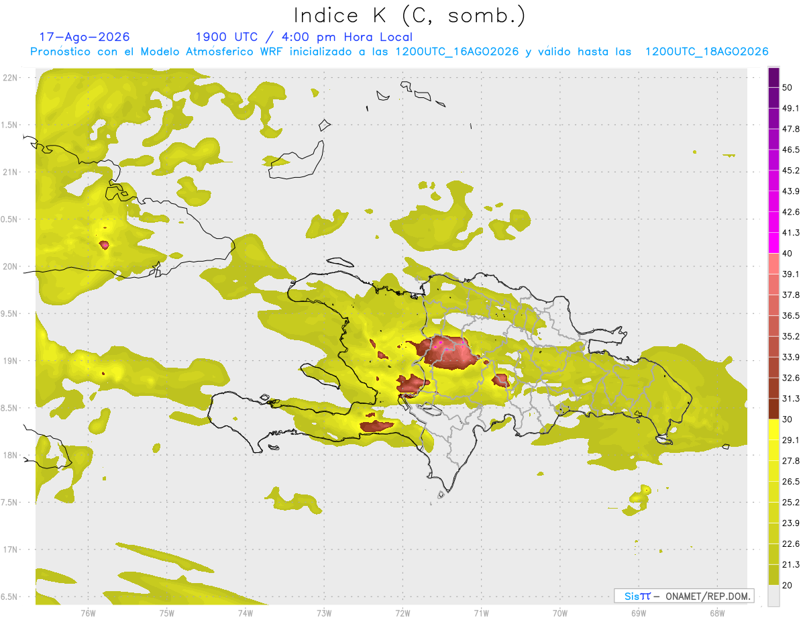Click the colorbar value "27.8"
805x622 pixels.
pos(792,460)
